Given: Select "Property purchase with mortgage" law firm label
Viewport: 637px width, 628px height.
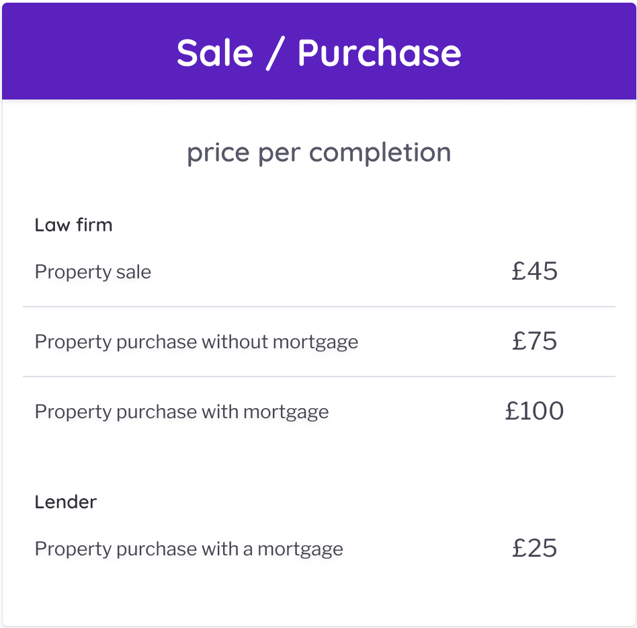Looking at the screenshot, I should pos(181,411).
